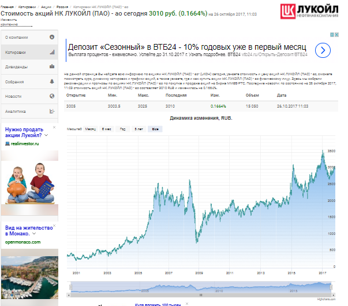Expand chevron beside 'акции Лукойл?' ad title
This screenshot has height=306, width=348.
(46, 135)
